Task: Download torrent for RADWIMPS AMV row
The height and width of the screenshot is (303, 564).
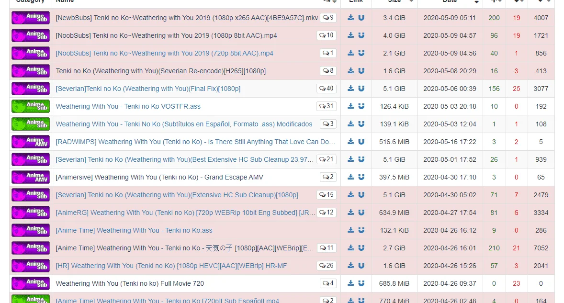Action: pyautogui.click(x=350, y=142)
